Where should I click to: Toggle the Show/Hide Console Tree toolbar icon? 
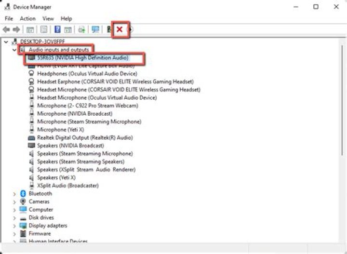tap(30, 29)
